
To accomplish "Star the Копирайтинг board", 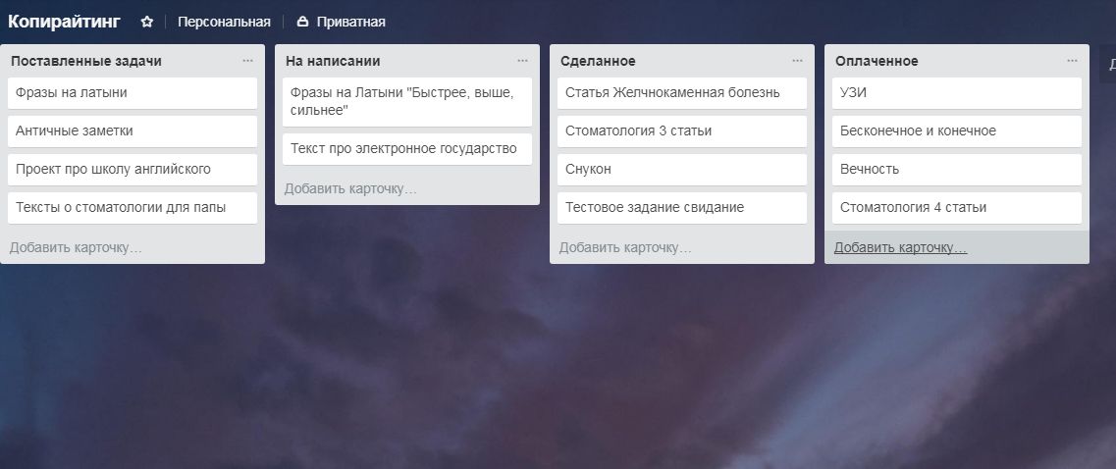I will [x=146, y=22].
